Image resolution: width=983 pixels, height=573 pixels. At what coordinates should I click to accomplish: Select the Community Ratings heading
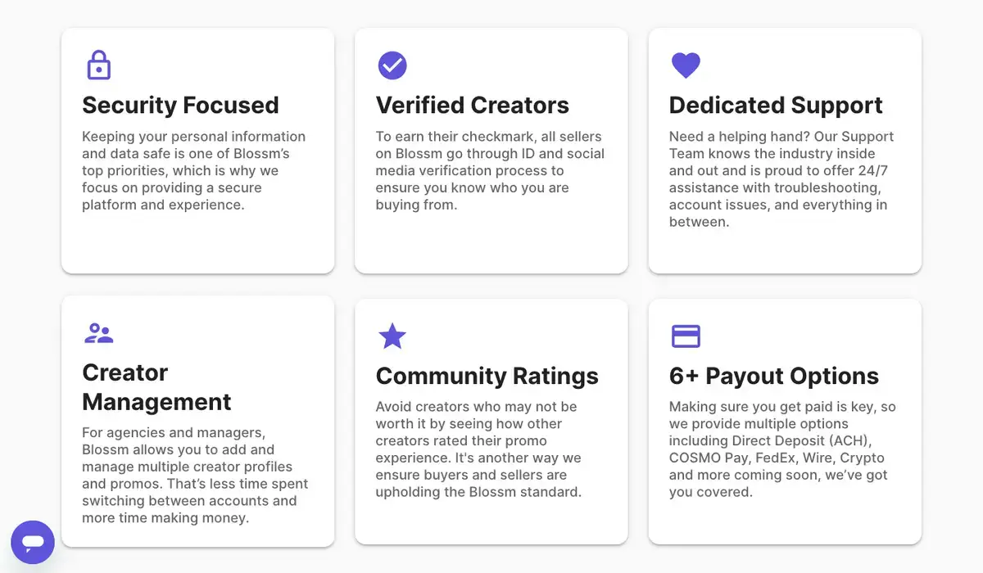[x=487, y=377]
